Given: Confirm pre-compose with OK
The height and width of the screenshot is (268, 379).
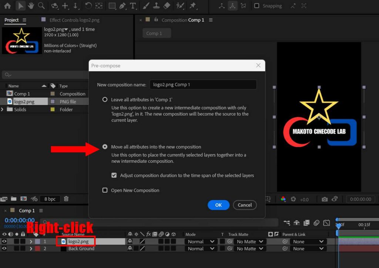Looking at the screenshot, I should tap(218, 205).
